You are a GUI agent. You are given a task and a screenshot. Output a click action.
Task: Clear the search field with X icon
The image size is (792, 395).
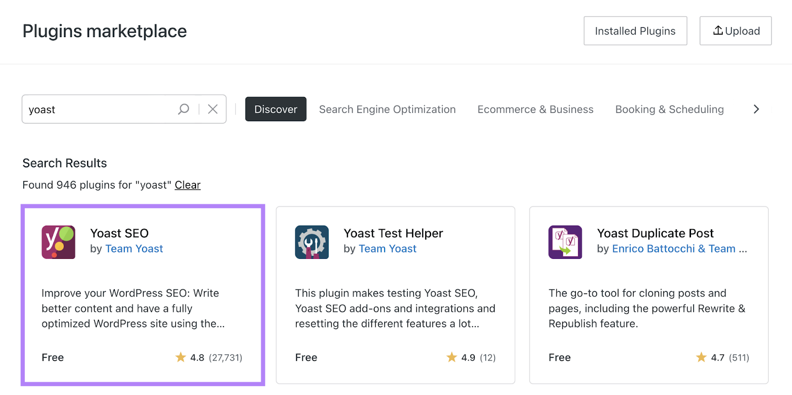pos(213,109)
